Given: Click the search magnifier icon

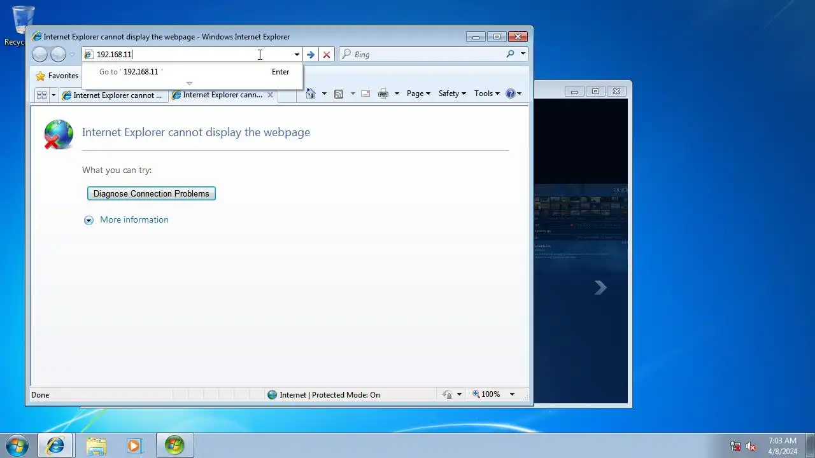Looking at the screenshot, I should pos(510,55).
